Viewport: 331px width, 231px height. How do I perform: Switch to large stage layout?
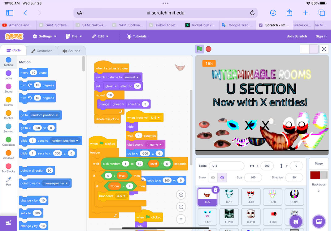(x=314, y=49)
